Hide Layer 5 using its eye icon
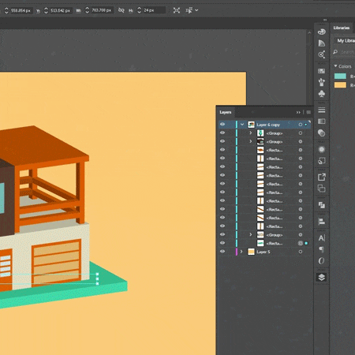355x355 pixels. (x=222, y=252)
